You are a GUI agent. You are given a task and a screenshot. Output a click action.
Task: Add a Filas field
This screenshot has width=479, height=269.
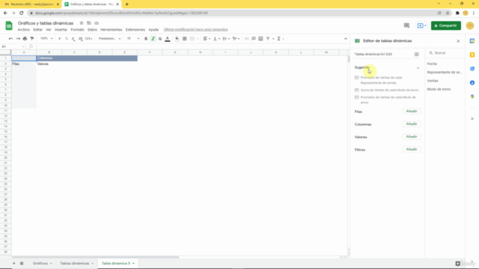point(412,111)
